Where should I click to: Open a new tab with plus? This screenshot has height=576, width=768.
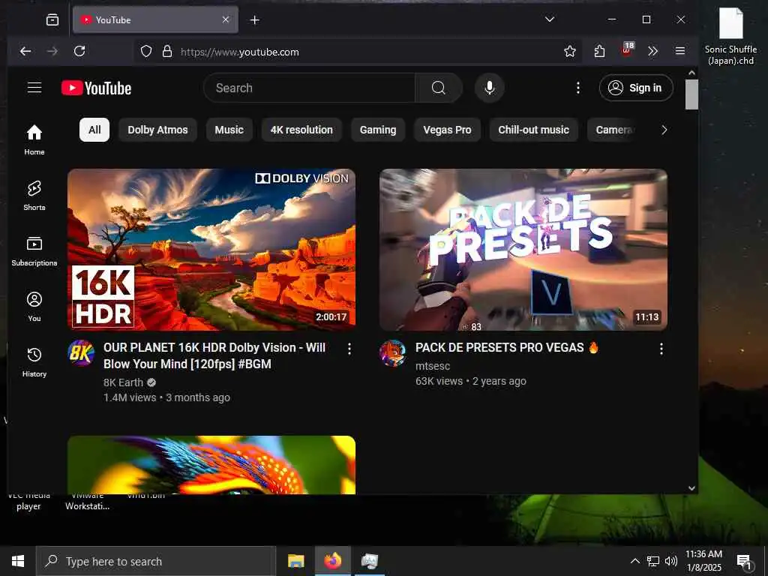(x=255, y=19)
